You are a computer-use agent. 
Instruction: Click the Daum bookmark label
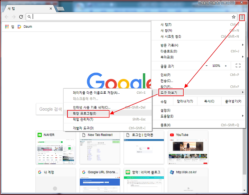pos(28,27)
